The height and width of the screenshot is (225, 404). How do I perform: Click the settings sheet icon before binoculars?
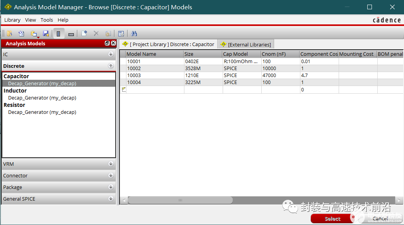(121, 34)
